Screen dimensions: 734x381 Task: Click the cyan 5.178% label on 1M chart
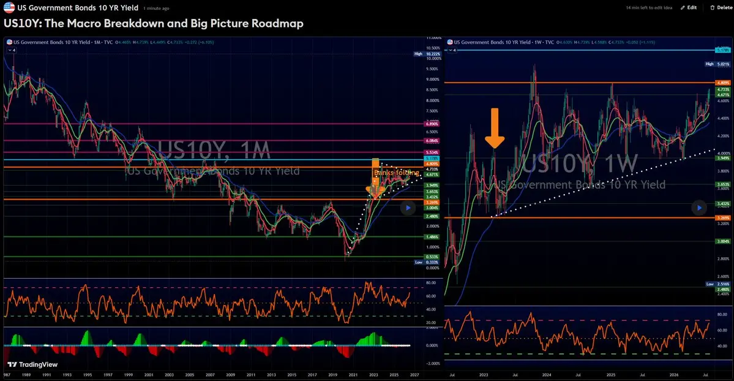[x=432, y=159]
